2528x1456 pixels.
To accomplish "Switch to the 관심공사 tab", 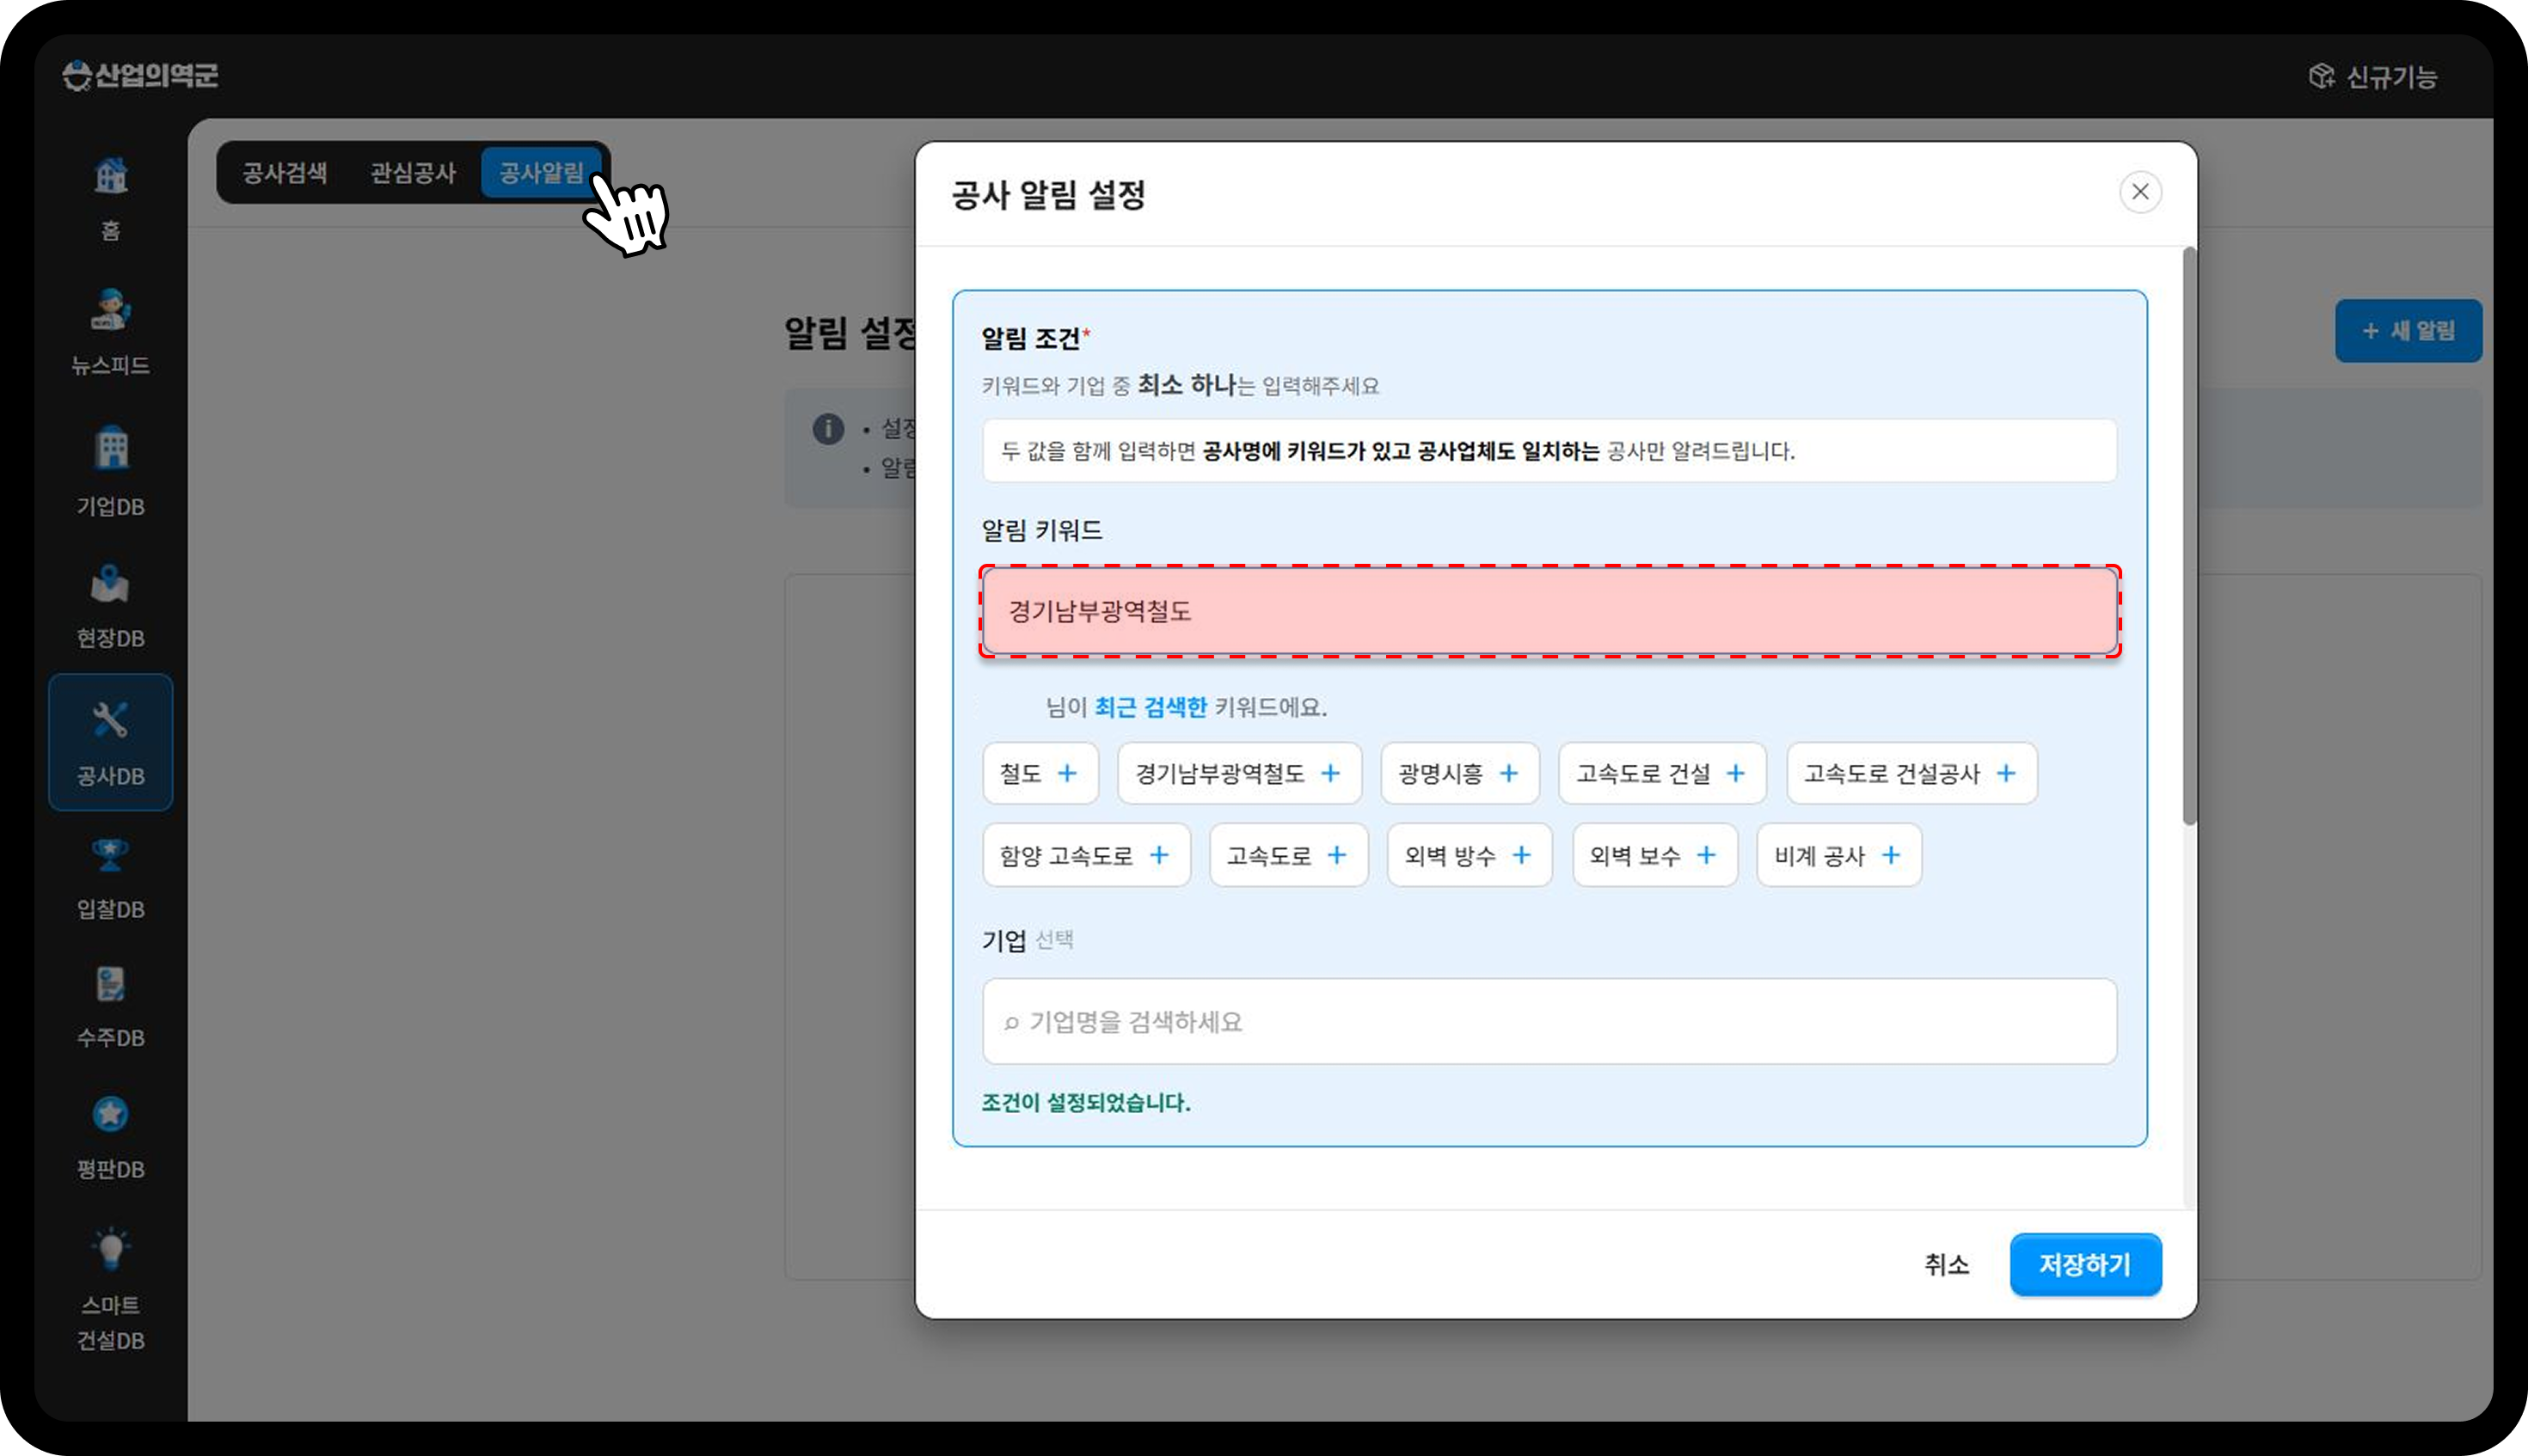I will tap(413, 172).
